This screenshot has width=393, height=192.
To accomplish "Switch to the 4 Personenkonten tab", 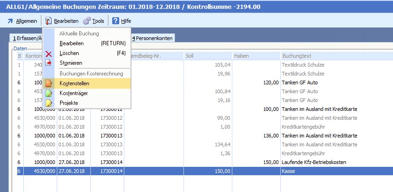I will point(152,38).
